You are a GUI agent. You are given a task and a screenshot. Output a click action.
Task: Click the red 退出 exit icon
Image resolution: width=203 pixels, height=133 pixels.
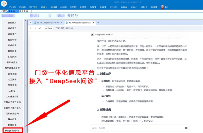click(162, 7)
